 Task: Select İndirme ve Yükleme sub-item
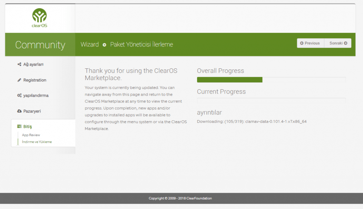[x=37, y=142]
